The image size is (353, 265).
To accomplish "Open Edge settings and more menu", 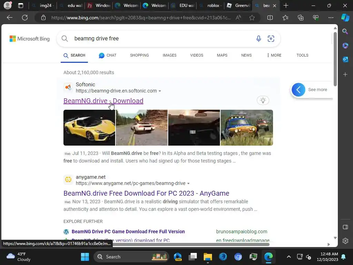I will pos(331,18).
